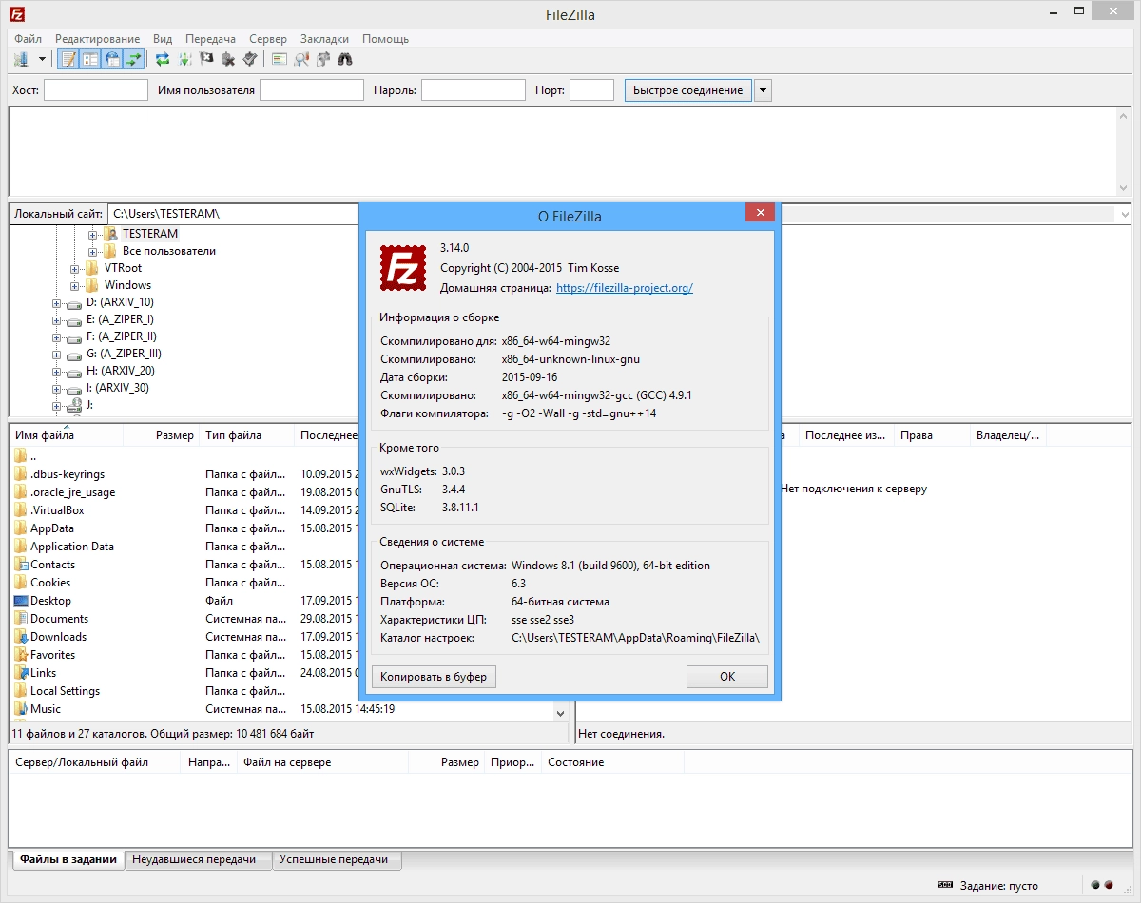Click the Порт input field
Viewport: 1141px width, 903px height.
click(591, 90)
